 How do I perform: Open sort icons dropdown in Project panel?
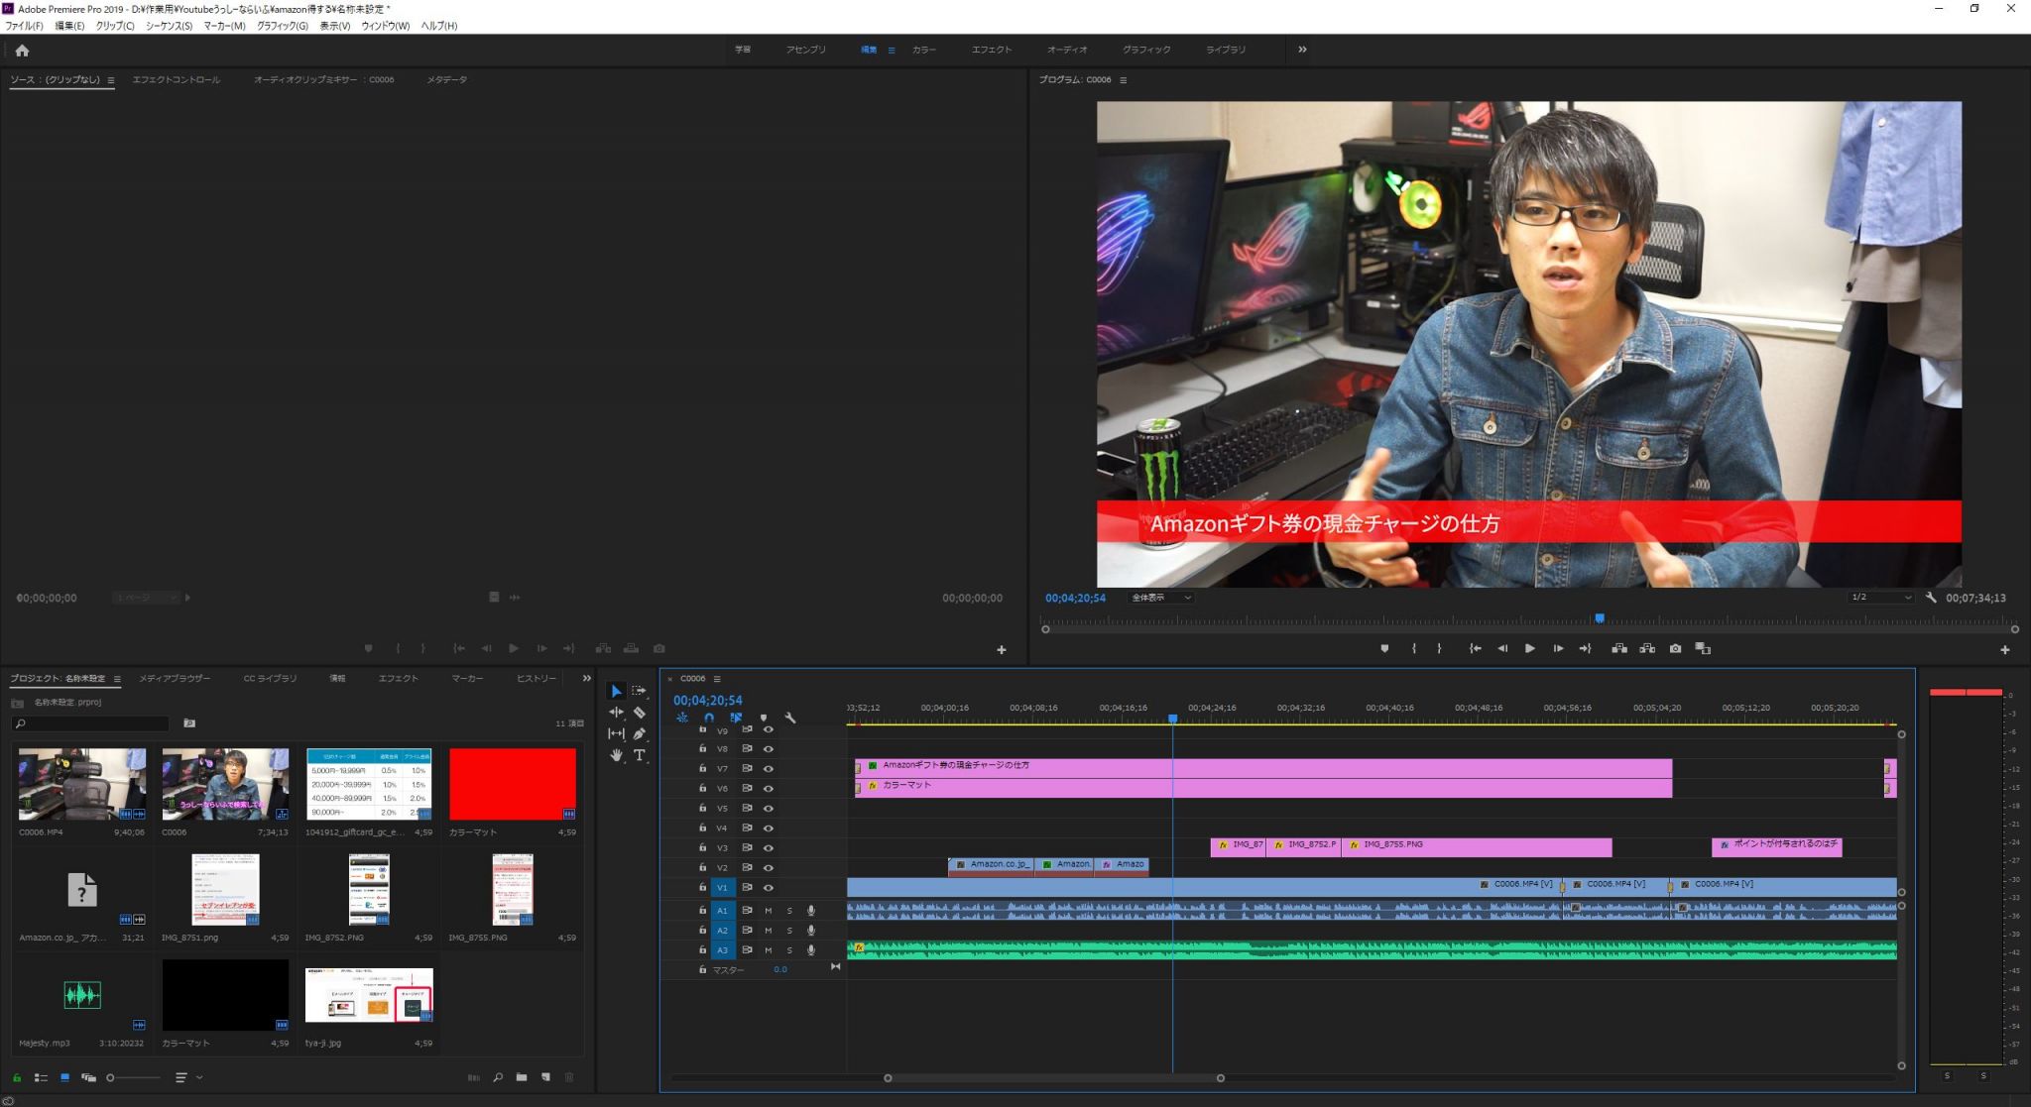(x=188, y=1077)
